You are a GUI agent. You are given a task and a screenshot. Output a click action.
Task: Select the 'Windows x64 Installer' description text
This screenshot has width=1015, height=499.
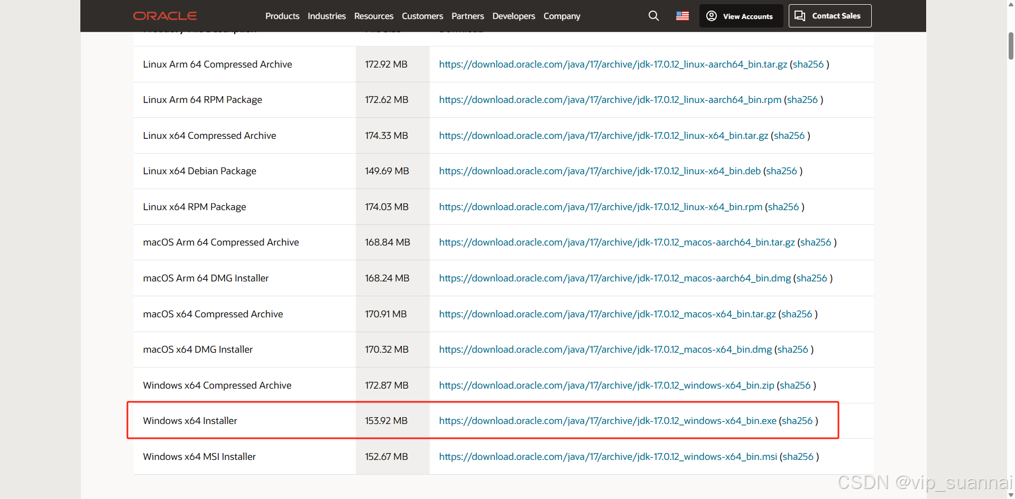point(190,421)
